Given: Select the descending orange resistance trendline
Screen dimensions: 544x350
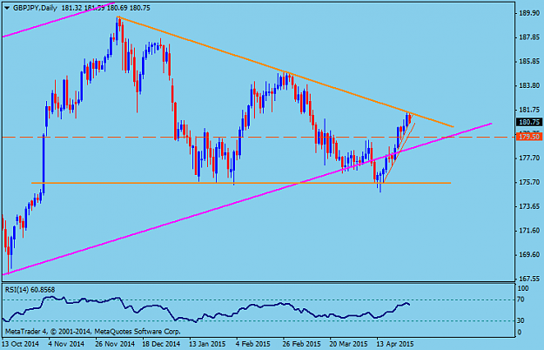Looking at the screenshot, I should (x=285, y=71).
